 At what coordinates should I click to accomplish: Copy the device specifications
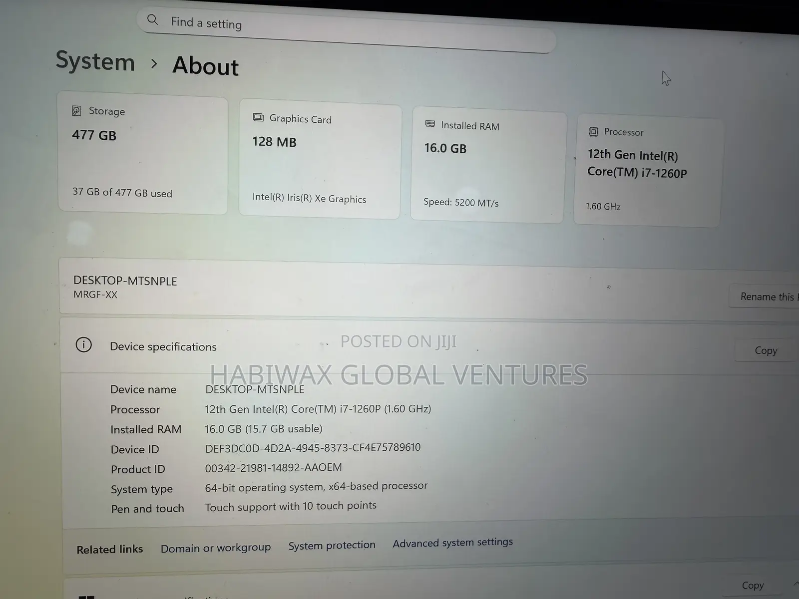click(766, 350)
